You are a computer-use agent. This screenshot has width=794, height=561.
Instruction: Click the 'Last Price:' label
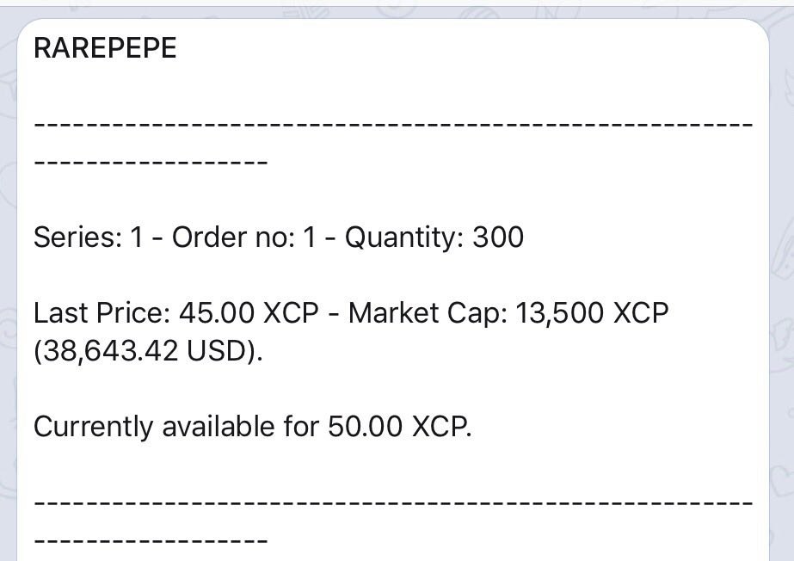[x=102, y=313]
